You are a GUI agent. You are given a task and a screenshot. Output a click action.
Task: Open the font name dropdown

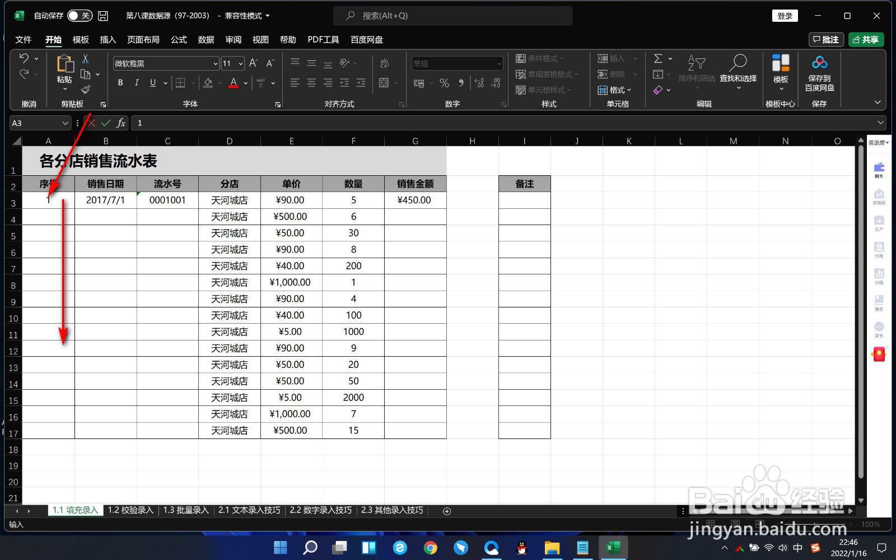pos(215,64)
